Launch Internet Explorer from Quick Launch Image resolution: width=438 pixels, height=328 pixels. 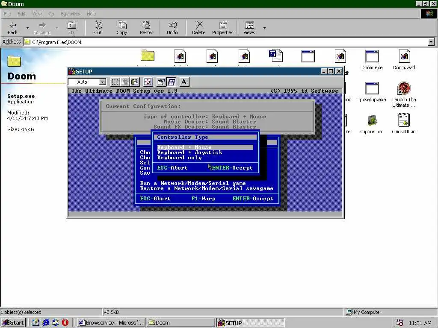point(46,322)
